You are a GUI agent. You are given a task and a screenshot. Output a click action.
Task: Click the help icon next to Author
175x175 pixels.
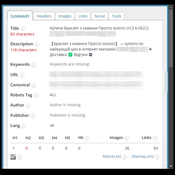[28, 105]
